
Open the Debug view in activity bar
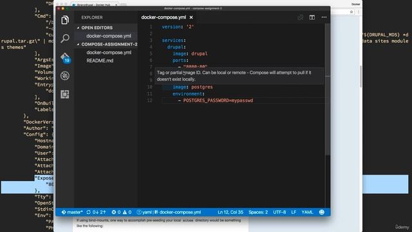pyautogui.click(x=65, y=76)
